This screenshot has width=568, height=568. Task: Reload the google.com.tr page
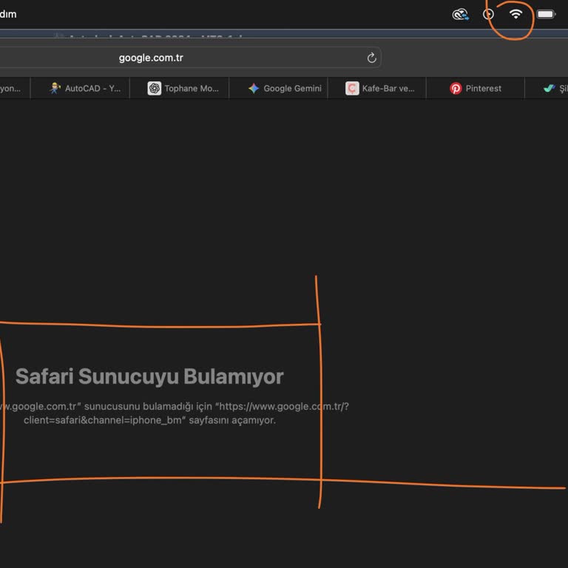coord(372,58)
